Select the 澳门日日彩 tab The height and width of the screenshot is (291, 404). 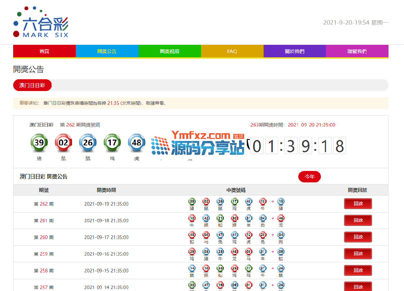[x=32, y=85]
